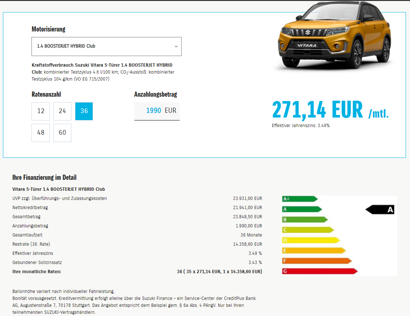The width and height of the screenshot is (410, 316).
Task: Choose 60 installments
Action: click(x=62, y=133)
